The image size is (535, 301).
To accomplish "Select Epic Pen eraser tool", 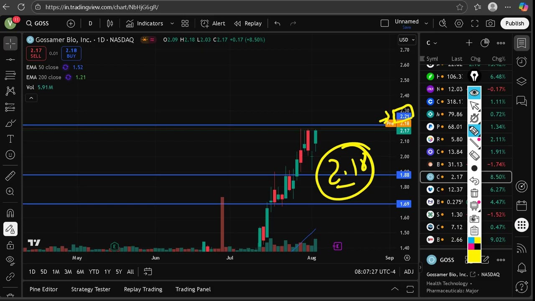I will click(x=474, y=156).
